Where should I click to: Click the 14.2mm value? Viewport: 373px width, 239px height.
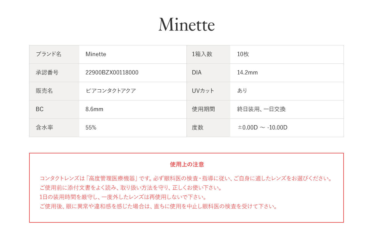247,72
